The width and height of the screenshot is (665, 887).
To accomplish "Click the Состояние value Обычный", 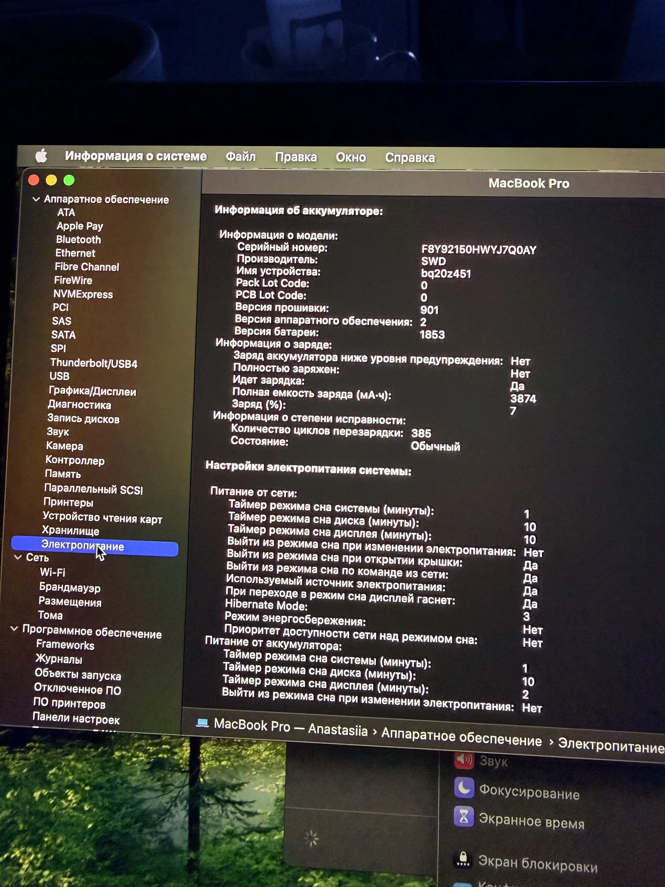I will click(x=435, y=446).
